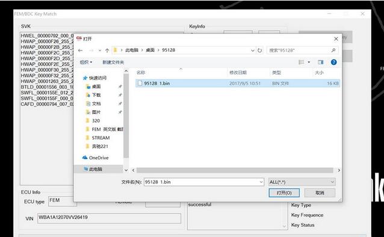Viewport: 384px width, 237px height.
Task: Open the 320 folder in sidebar
Action: click(93, 121)
